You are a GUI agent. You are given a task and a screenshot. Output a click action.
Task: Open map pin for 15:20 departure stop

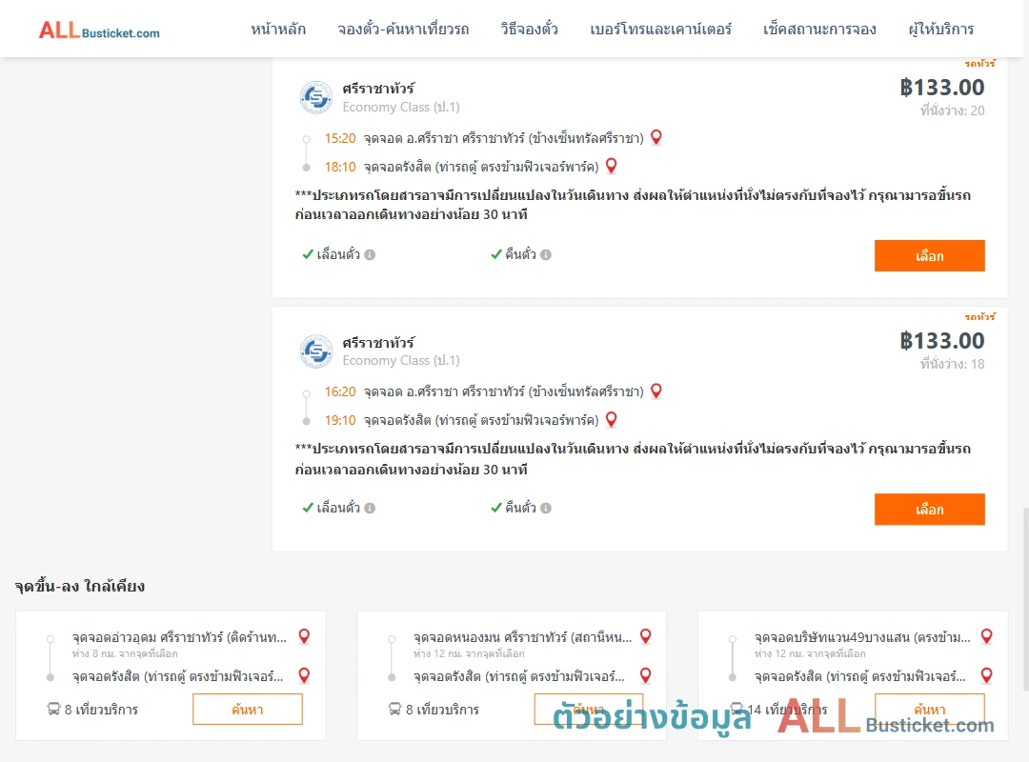point(656,137)
